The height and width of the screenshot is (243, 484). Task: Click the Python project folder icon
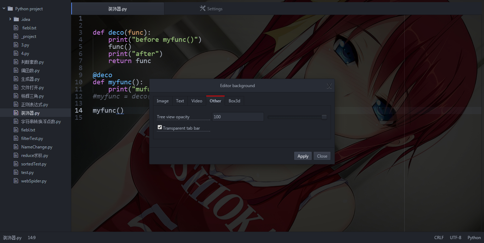(10, 9)
